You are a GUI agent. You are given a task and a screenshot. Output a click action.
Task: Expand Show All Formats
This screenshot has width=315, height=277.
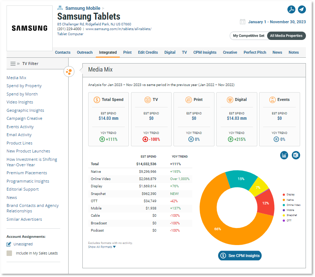click(102, 247)
